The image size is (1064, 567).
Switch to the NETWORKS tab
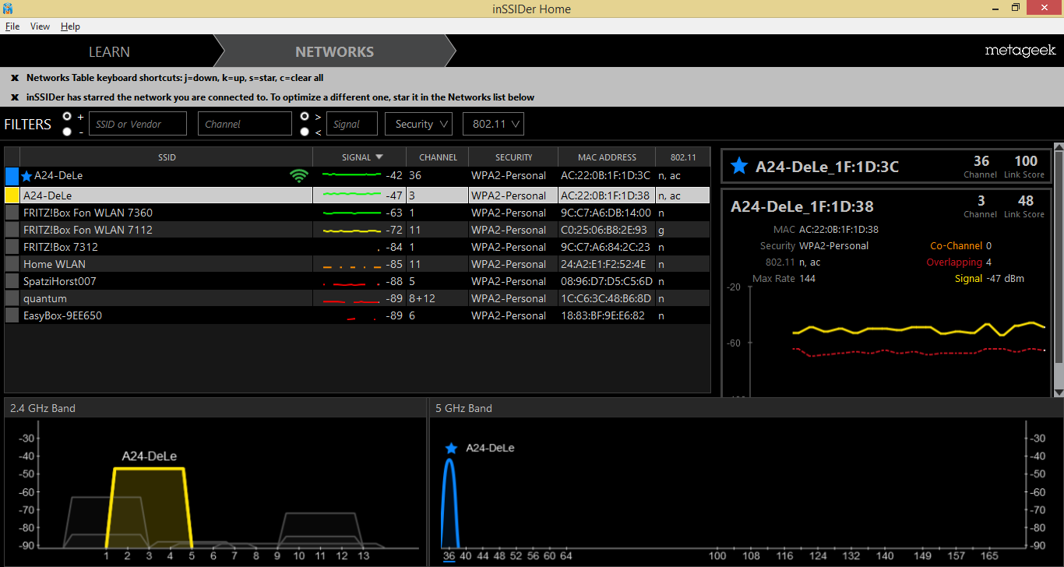(x=334, y=52)
